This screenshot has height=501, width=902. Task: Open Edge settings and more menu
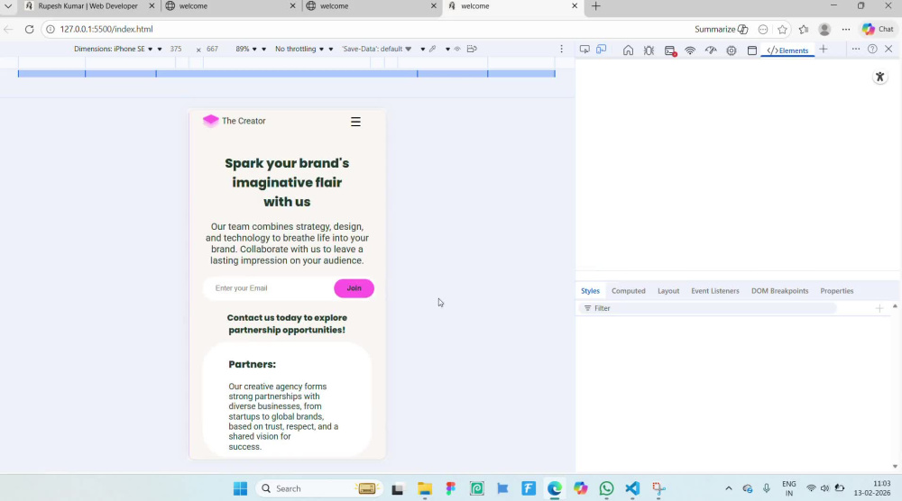[x=846, y=30]
